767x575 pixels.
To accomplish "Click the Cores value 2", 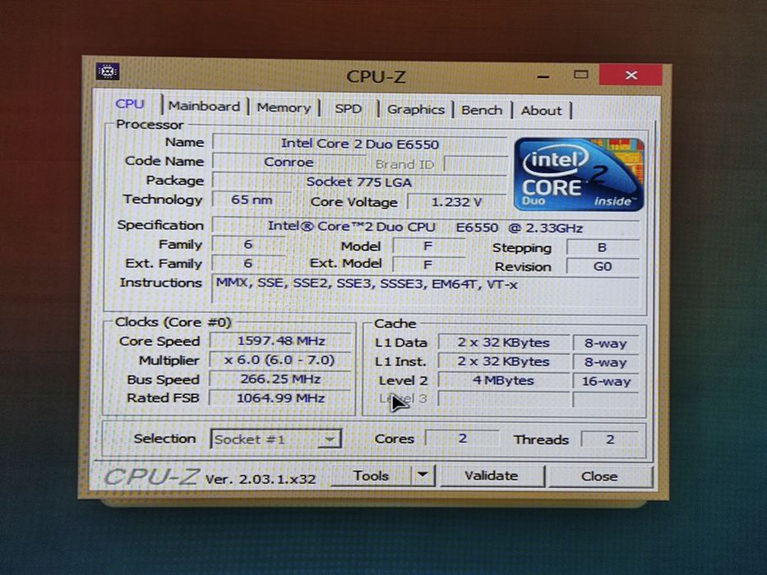I will pyautogui.click(x=463, y=438).
